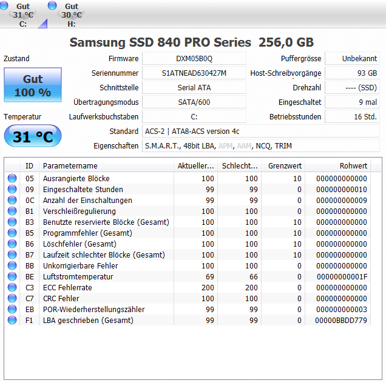Click Puffergrösse value Unbekannt
The image size is (386, 383).
tap(352, 59)
